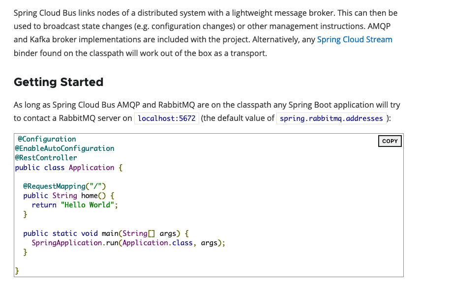Click the @EnableAutoConfiguration annotation line

[x=64, y=148]
